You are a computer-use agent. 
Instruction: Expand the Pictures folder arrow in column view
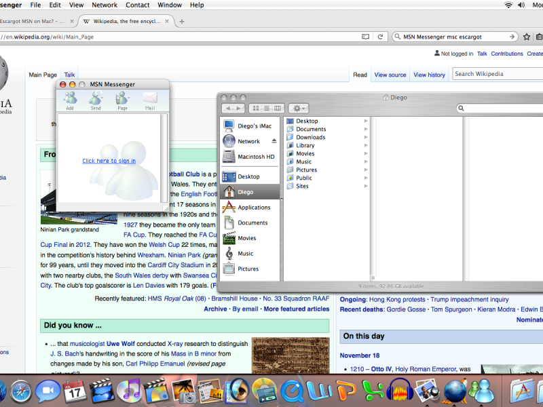(366, 170)
